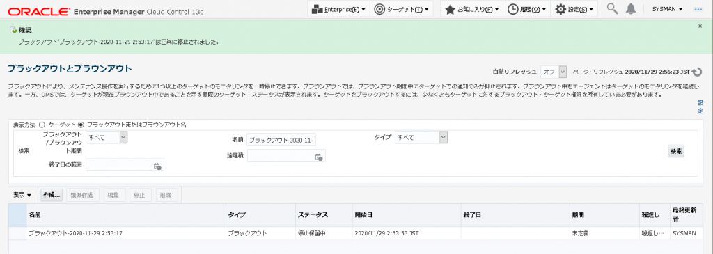The width and height of the screenshot is (713, 254).
Task: Click the three-dot overflow icon
Action: tap(698, 9)
